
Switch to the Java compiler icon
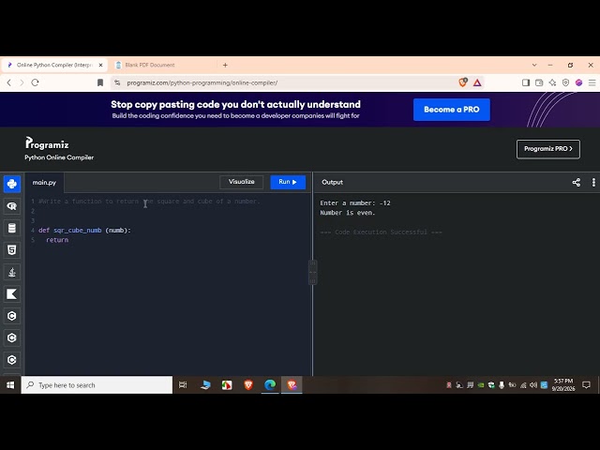pyautogui.click(x=12, y=272)
